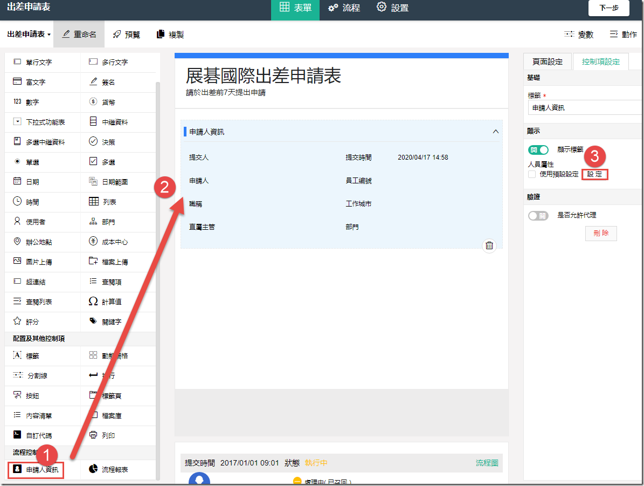This screenshot has height=486, width=644.
Task: Enable the 是否允許代理 toggle
Action: coord(538,215)
